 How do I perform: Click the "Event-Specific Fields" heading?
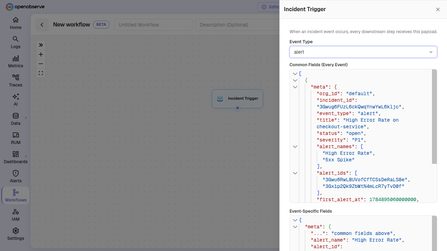(311, 211)
